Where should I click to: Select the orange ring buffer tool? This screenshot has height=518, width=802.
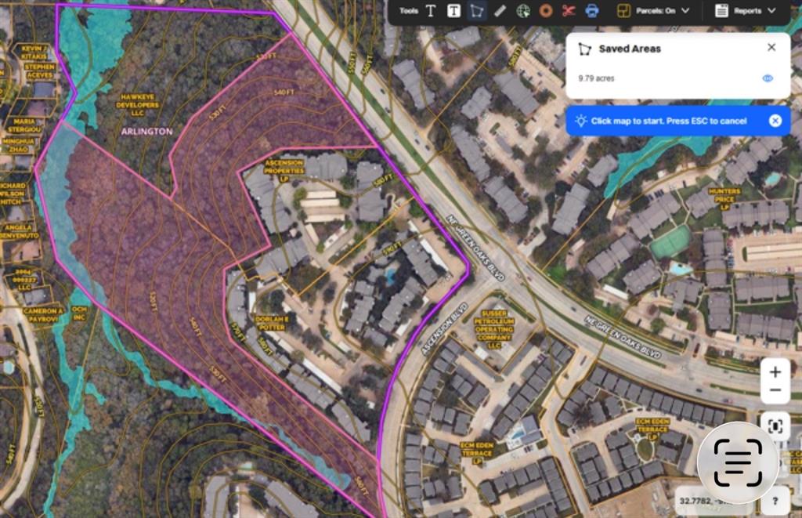click(x=546, y=11)
